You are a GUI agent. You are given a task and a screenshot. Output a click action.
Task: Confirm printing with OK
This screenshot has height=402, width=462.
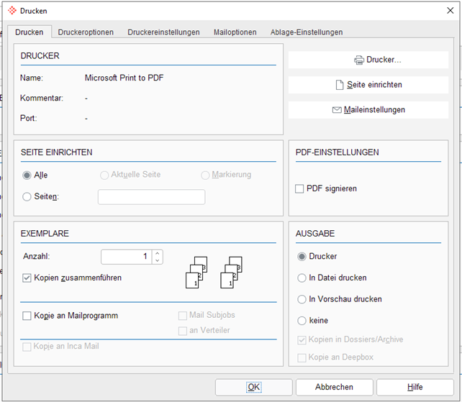point(254,387)
